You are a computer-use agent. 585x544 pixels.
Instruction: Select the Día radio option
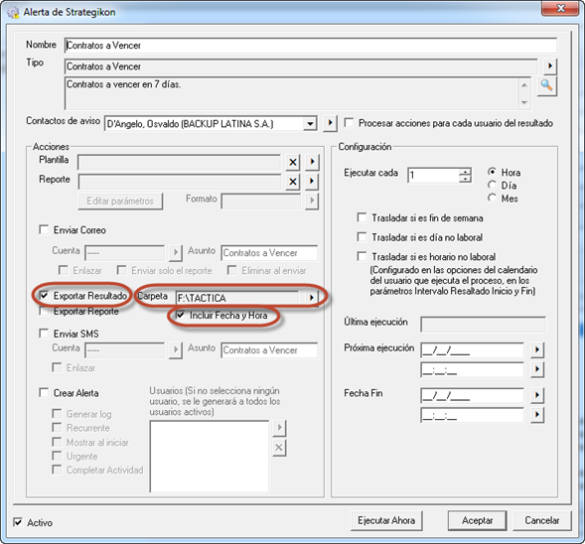click(x=492, y=185)
